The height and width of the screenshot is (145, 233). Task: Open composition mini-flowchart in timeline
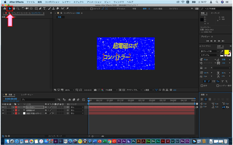pyautogui.click(x=59, y=100)
